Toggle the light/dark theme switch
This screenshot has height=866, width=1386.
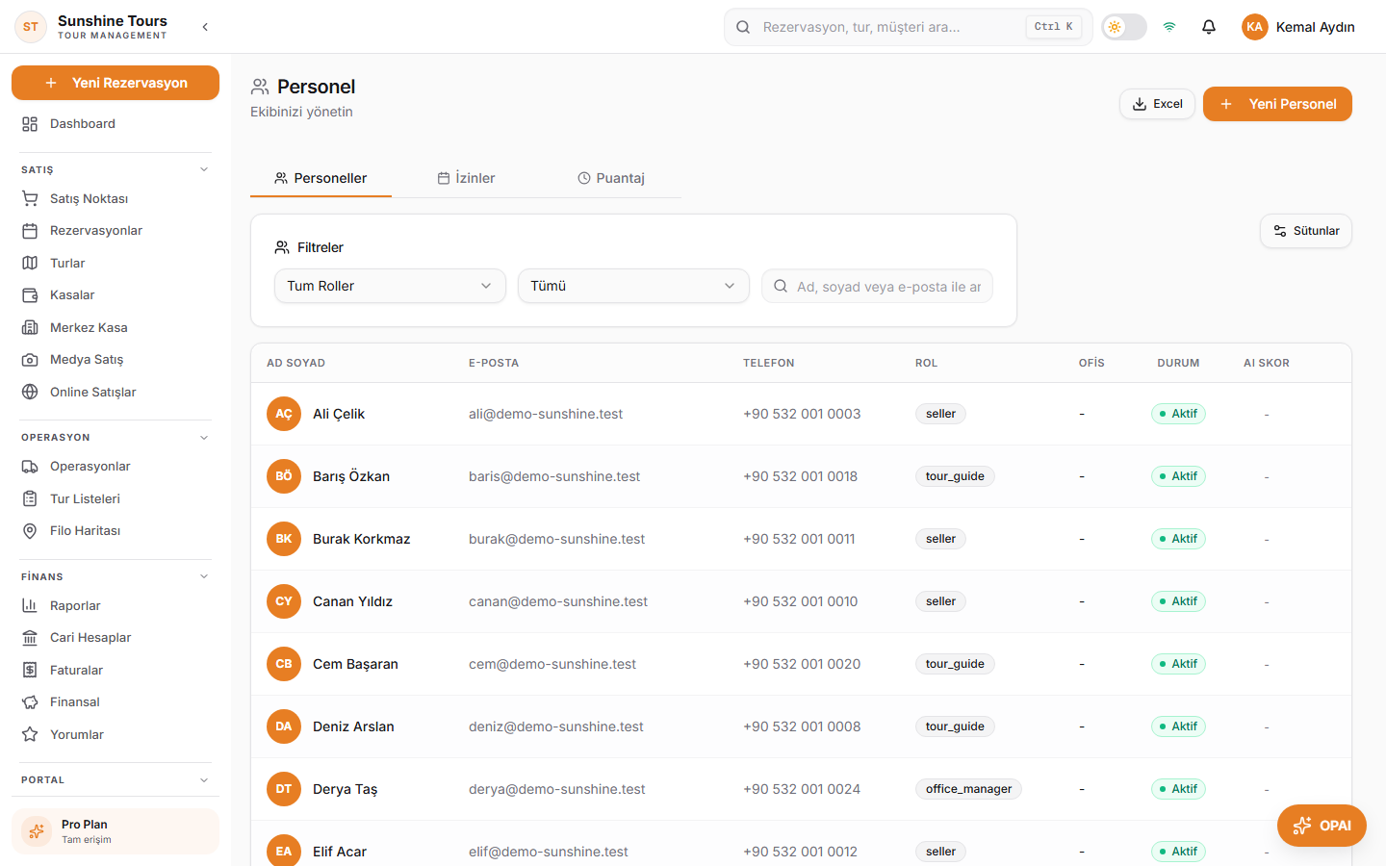(1124, 27)
